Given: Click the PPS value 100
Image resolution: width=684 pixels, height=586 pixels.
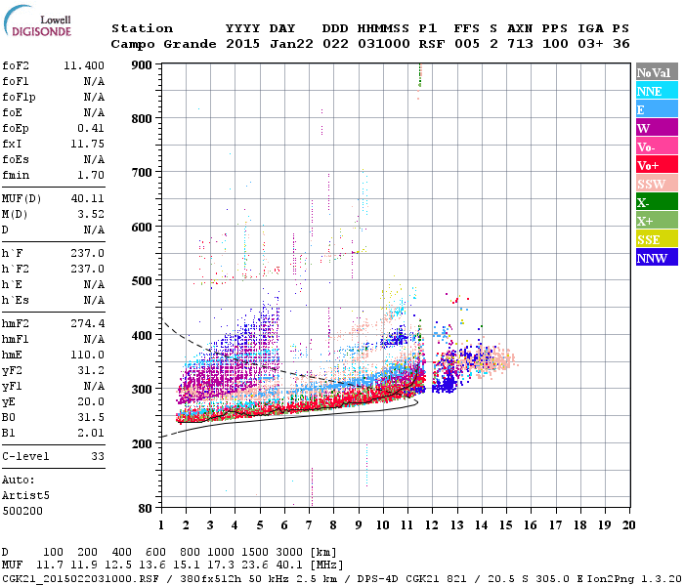Looking at the screenshot, I should (555, 44).
